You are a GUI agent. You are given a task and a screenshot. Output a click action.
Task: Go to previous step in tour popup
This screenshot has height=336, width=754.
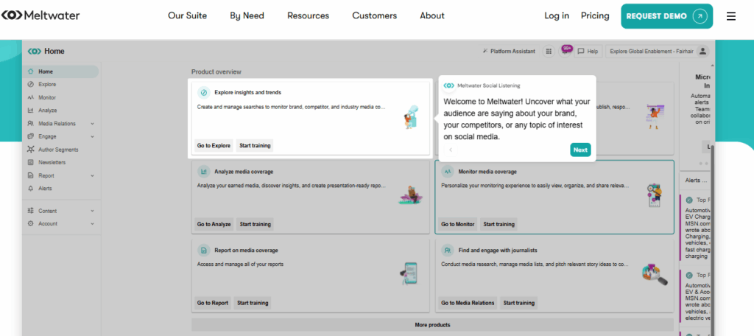click(451, 150)
